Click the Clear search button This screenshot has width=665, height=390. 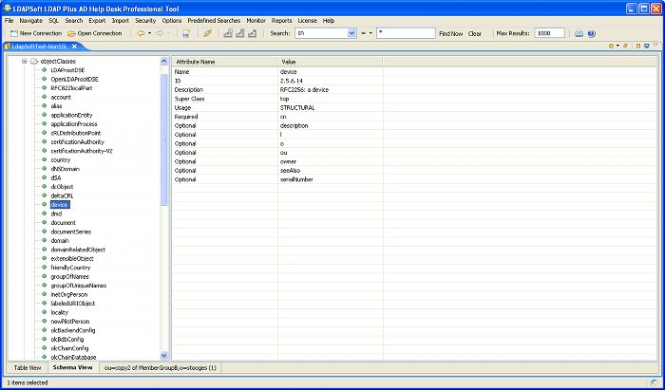[475, 33]
